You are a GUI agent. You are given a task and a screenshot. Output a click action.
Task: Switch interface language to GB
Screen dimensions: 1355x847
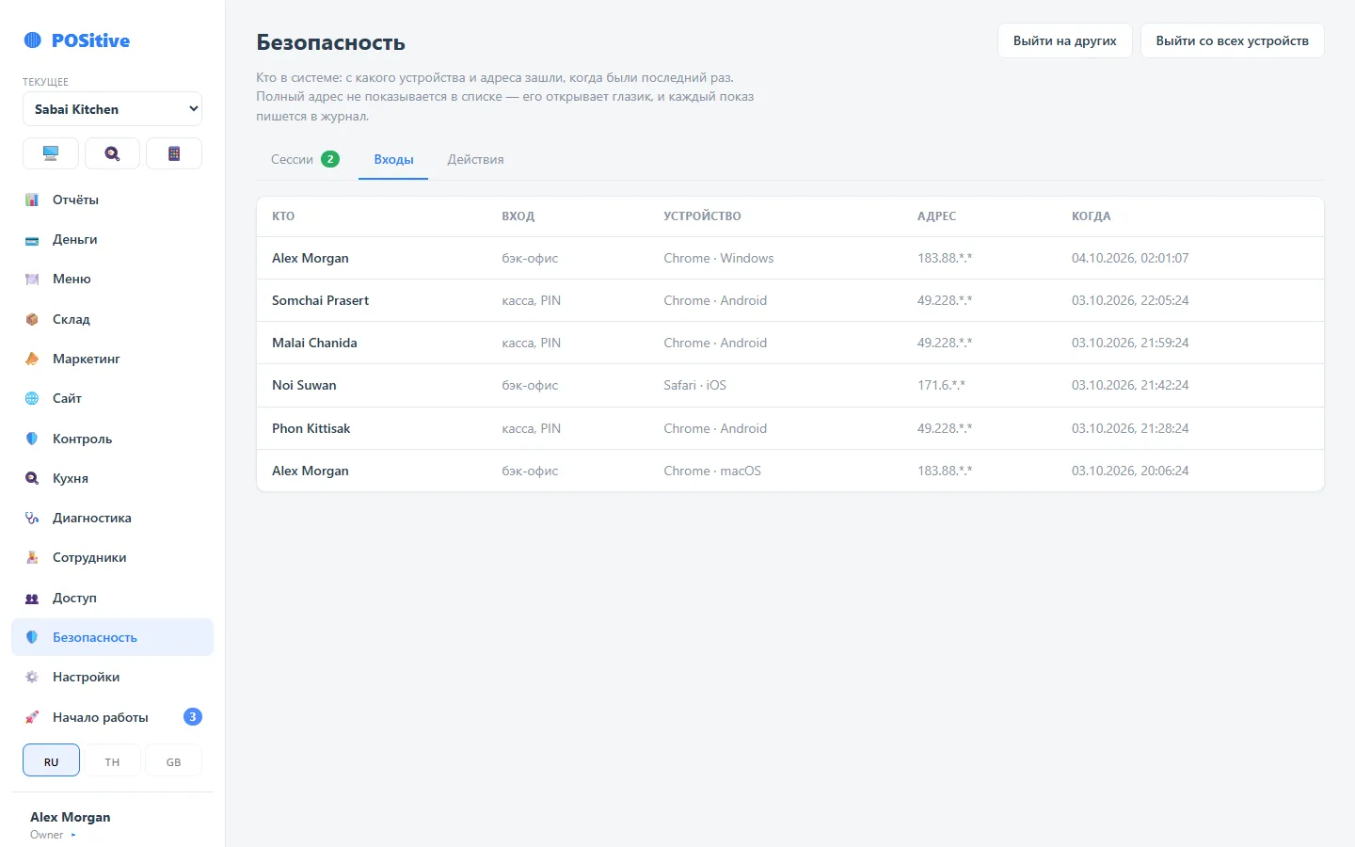[173, 761]
